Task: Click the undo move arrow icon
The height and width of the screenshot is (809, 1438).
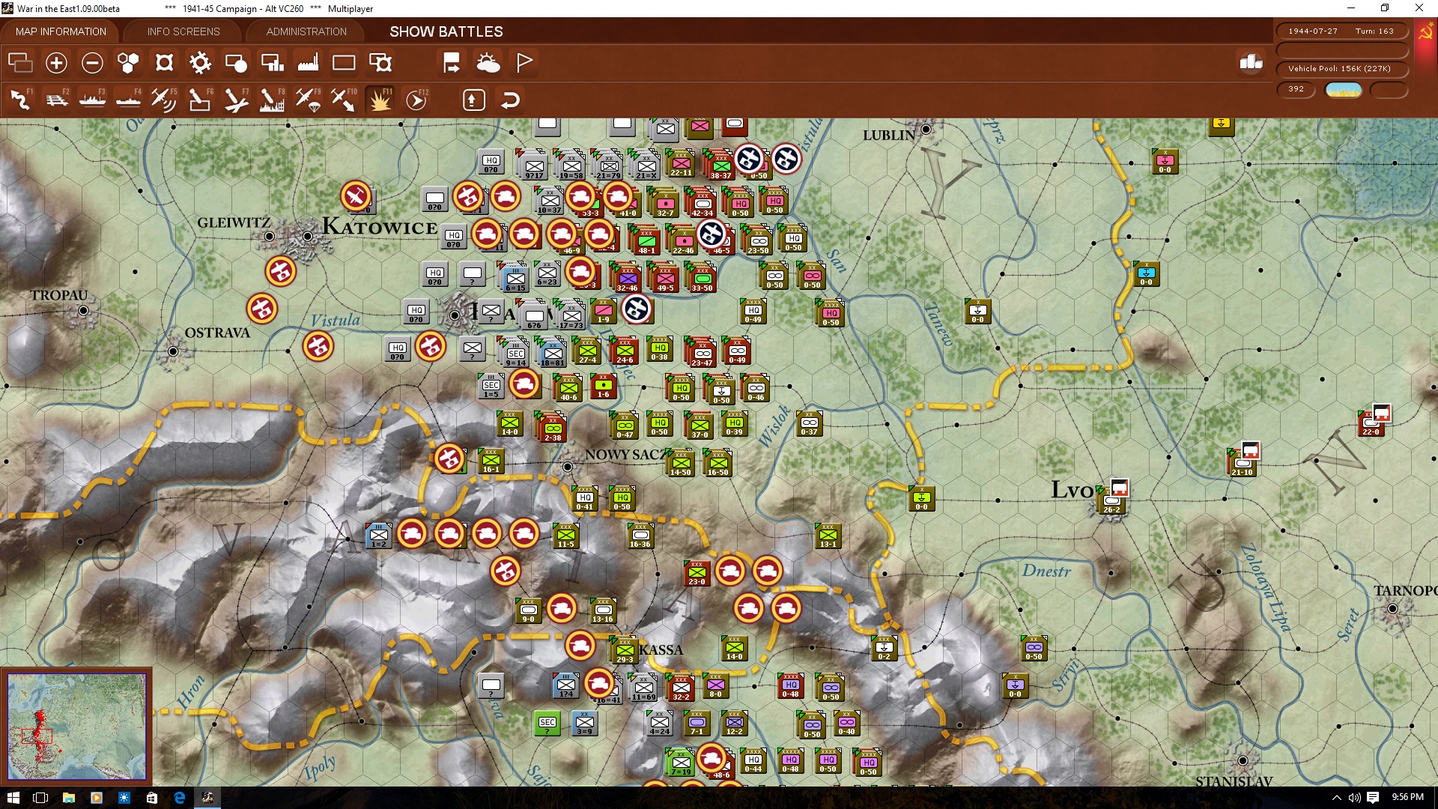Action: coord(510,100)
